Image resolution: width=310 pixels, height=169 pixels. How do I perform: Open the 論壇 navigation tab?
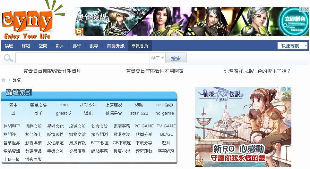(x=9, y=46)
